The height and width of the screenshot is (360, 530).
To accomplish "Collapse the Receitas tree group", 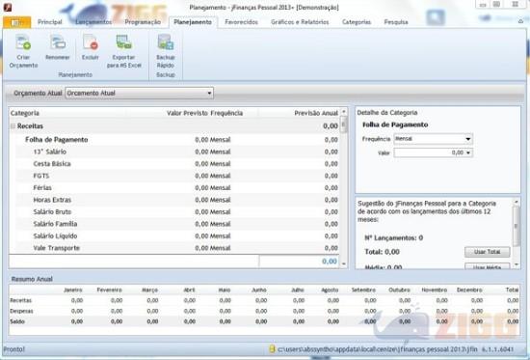I will 13,126.
